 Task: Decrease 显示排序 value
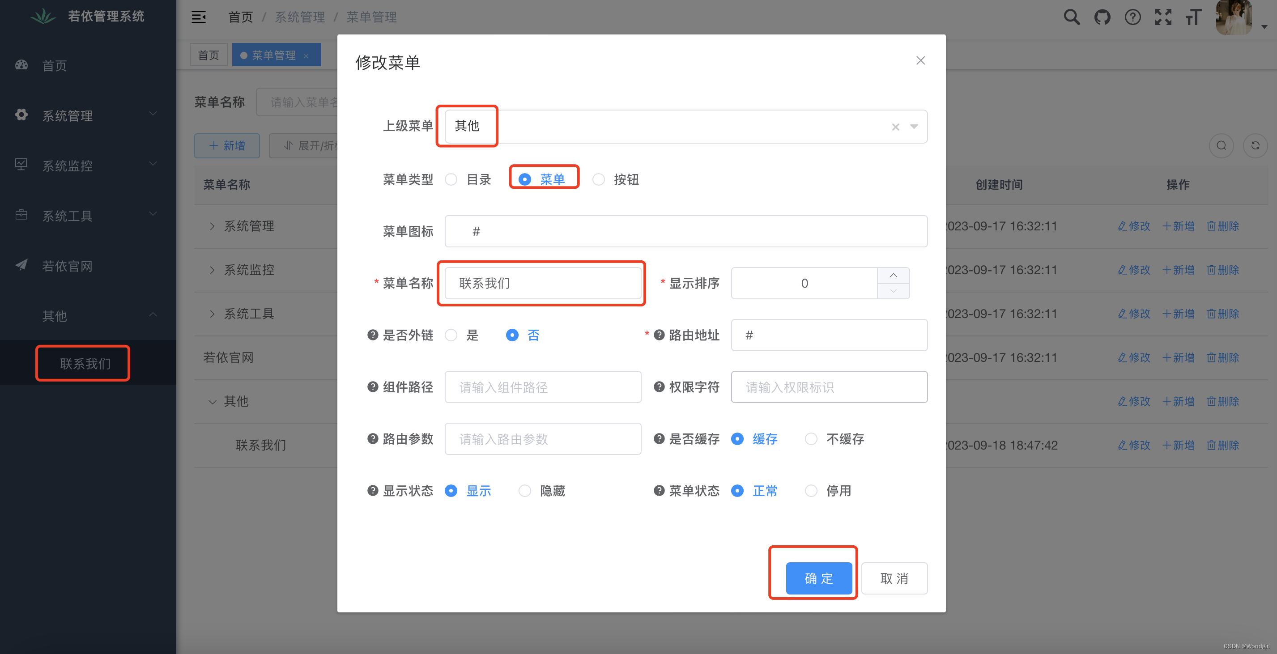pos(893,291)
